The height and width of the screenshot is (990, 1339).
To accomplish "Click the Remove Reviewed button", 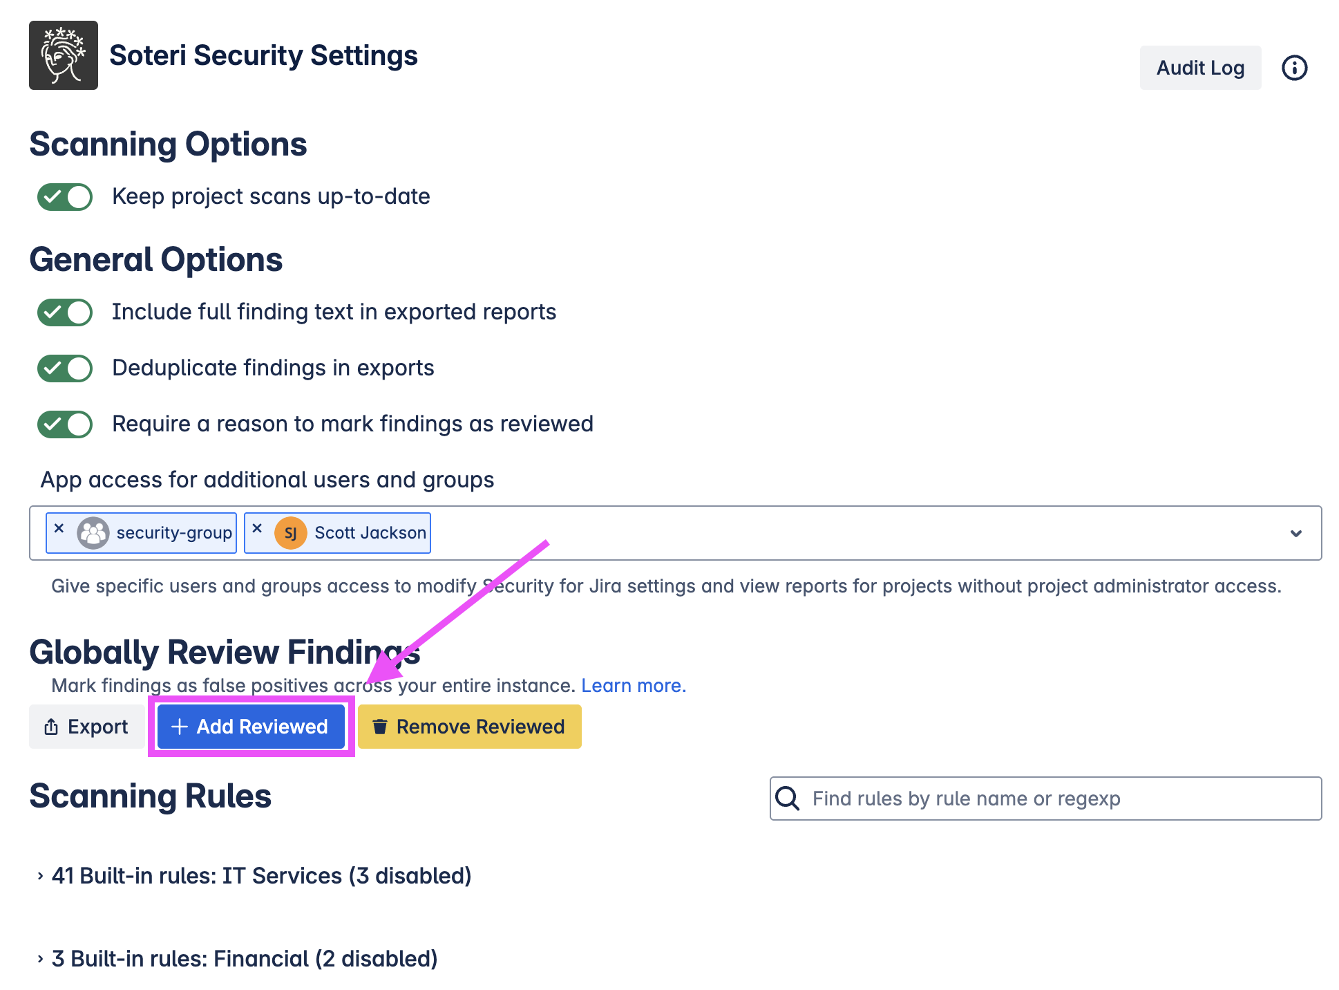I will click(x=470, y=727).
